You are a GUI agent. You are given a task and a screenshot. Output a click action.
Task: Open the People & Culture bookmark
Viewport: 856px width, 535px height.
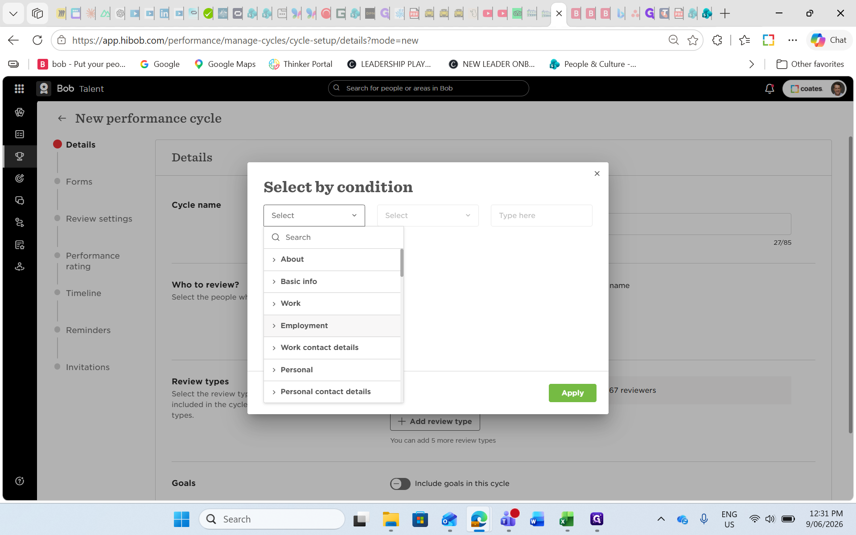point(593,64)
